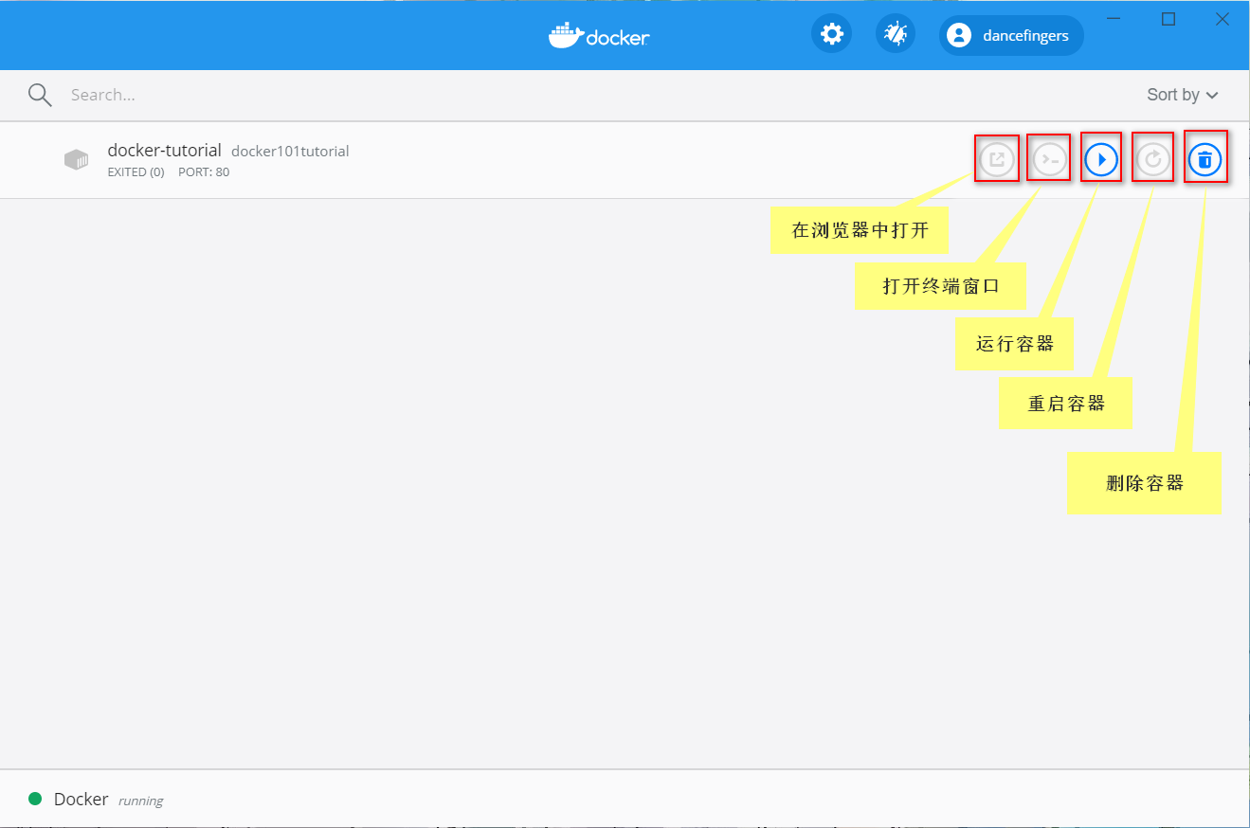The height and width of the screenshot is (828, 1250).
Task: Click the green Docker status indicator
Action: pyautogui.click(x=35, y=799)
